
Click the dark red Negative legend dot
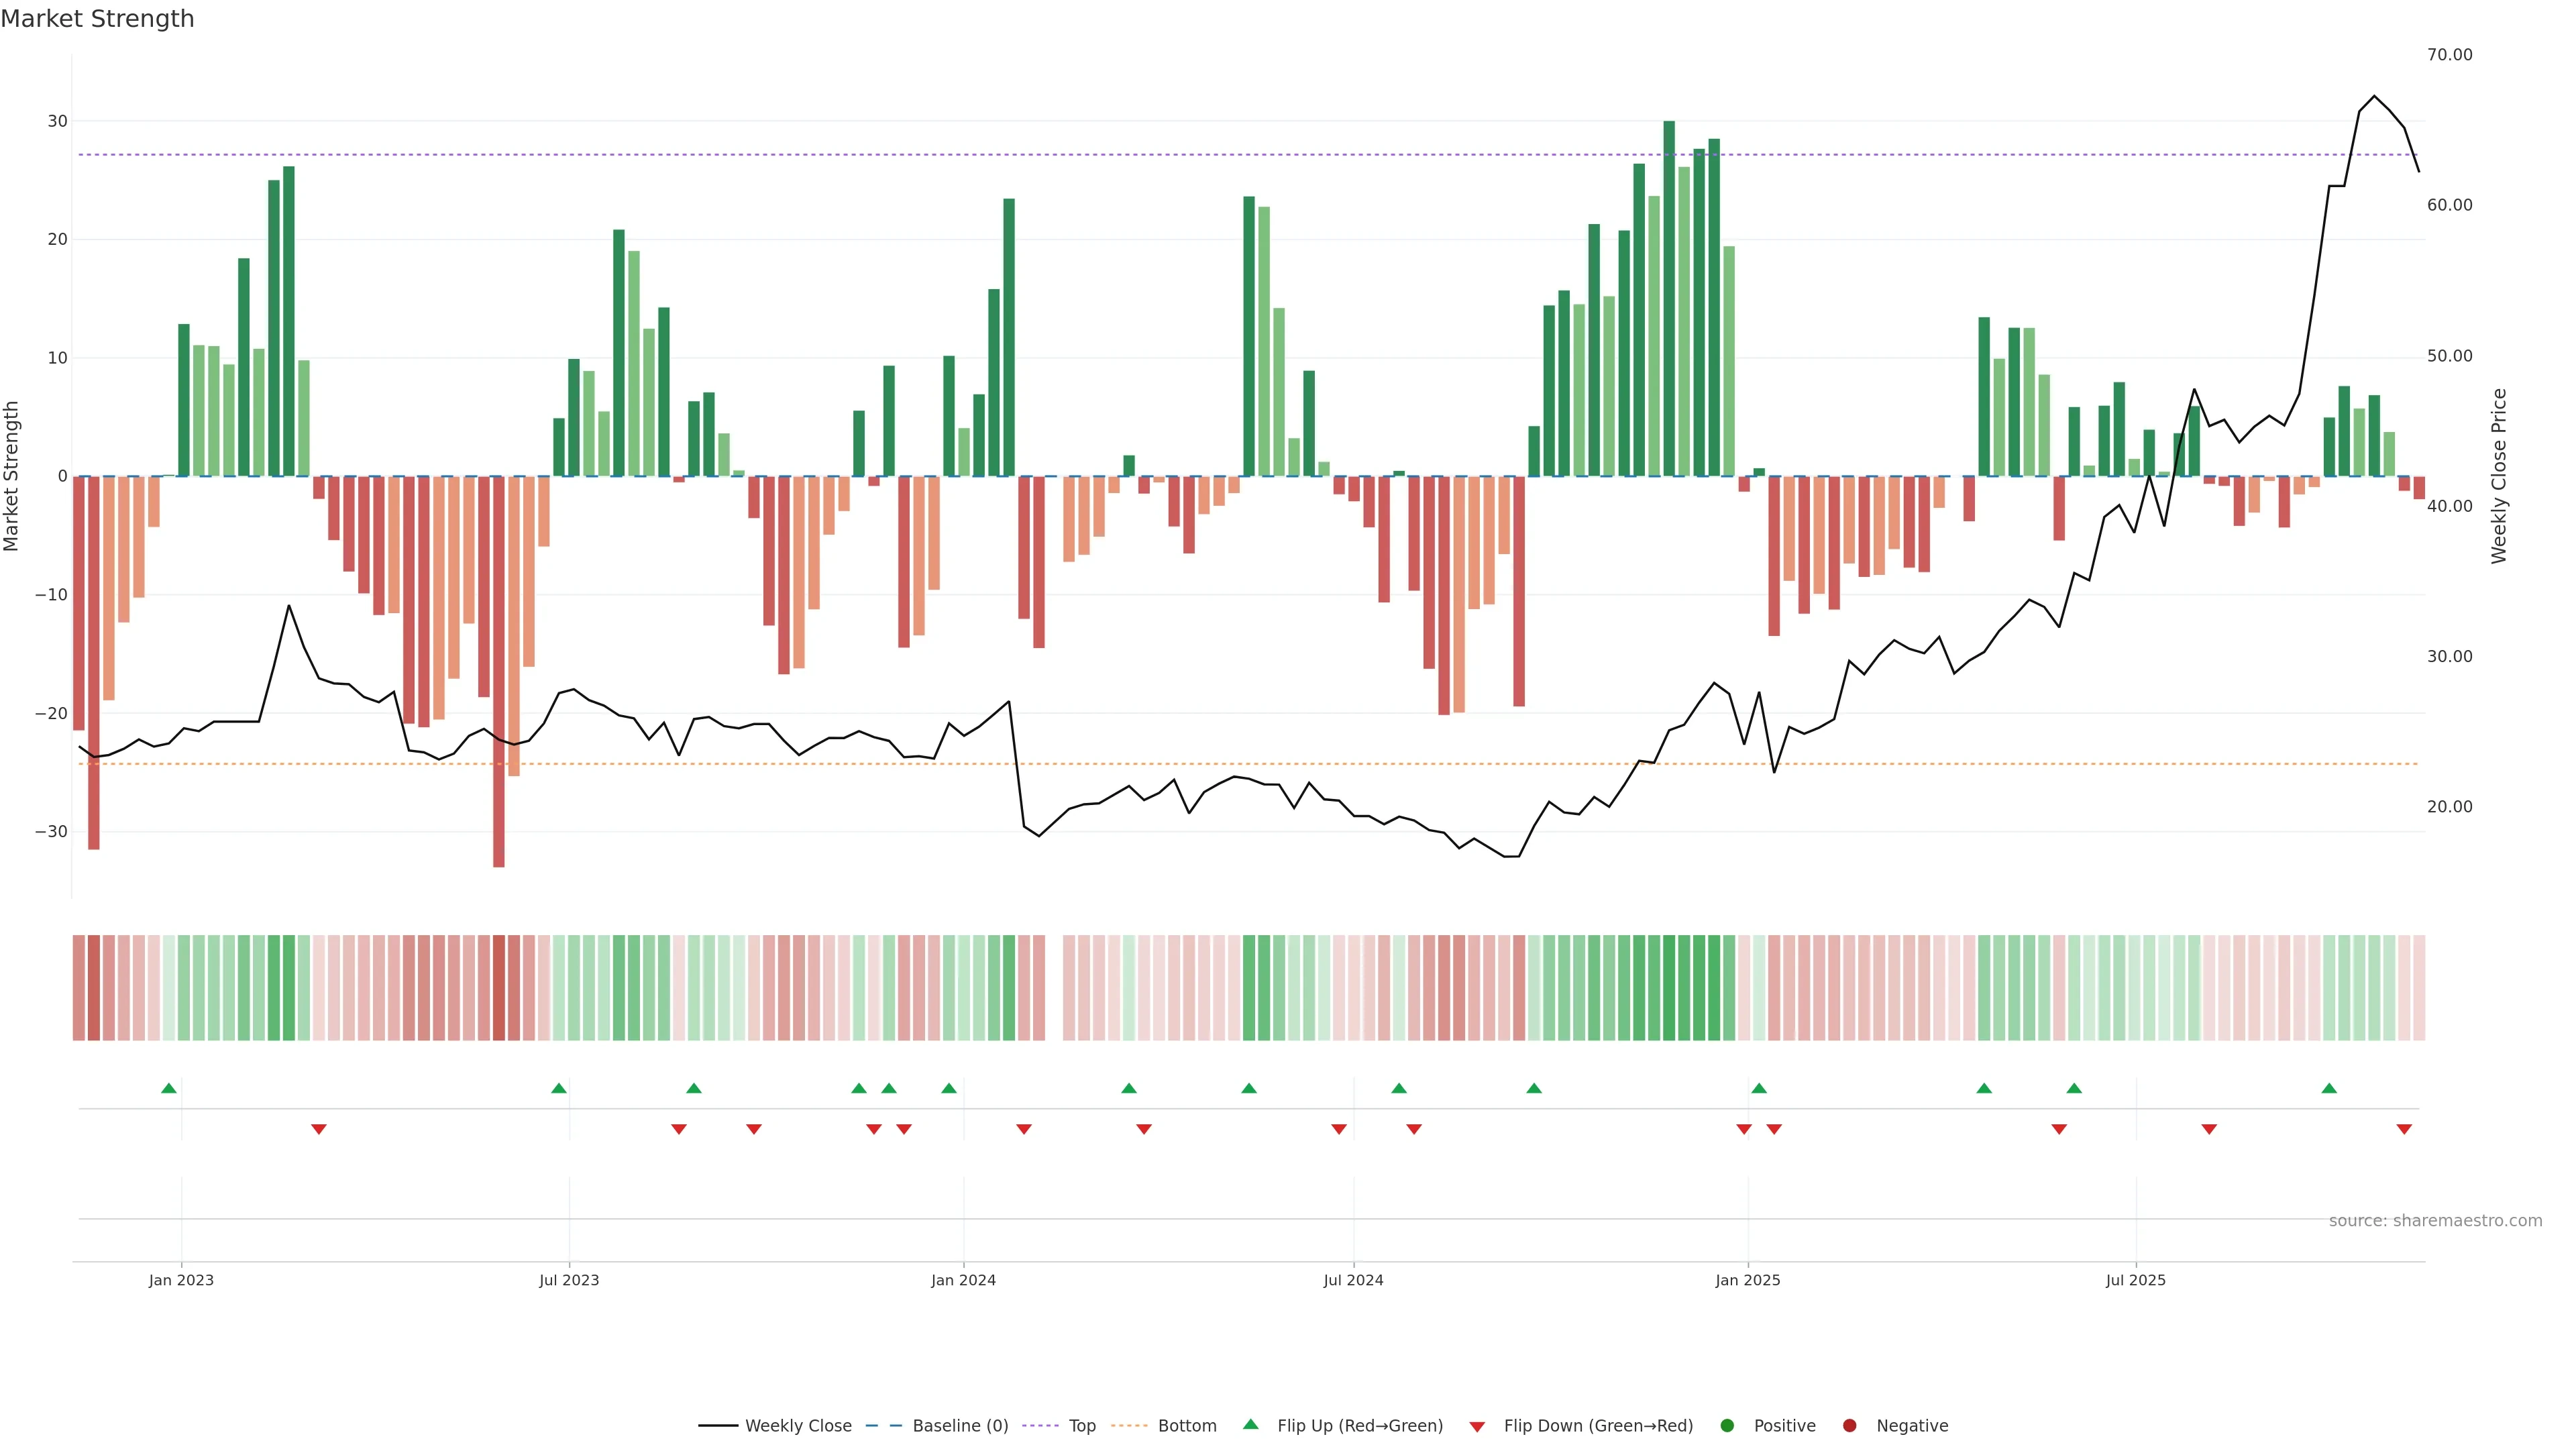(x=1849, y=1425)
